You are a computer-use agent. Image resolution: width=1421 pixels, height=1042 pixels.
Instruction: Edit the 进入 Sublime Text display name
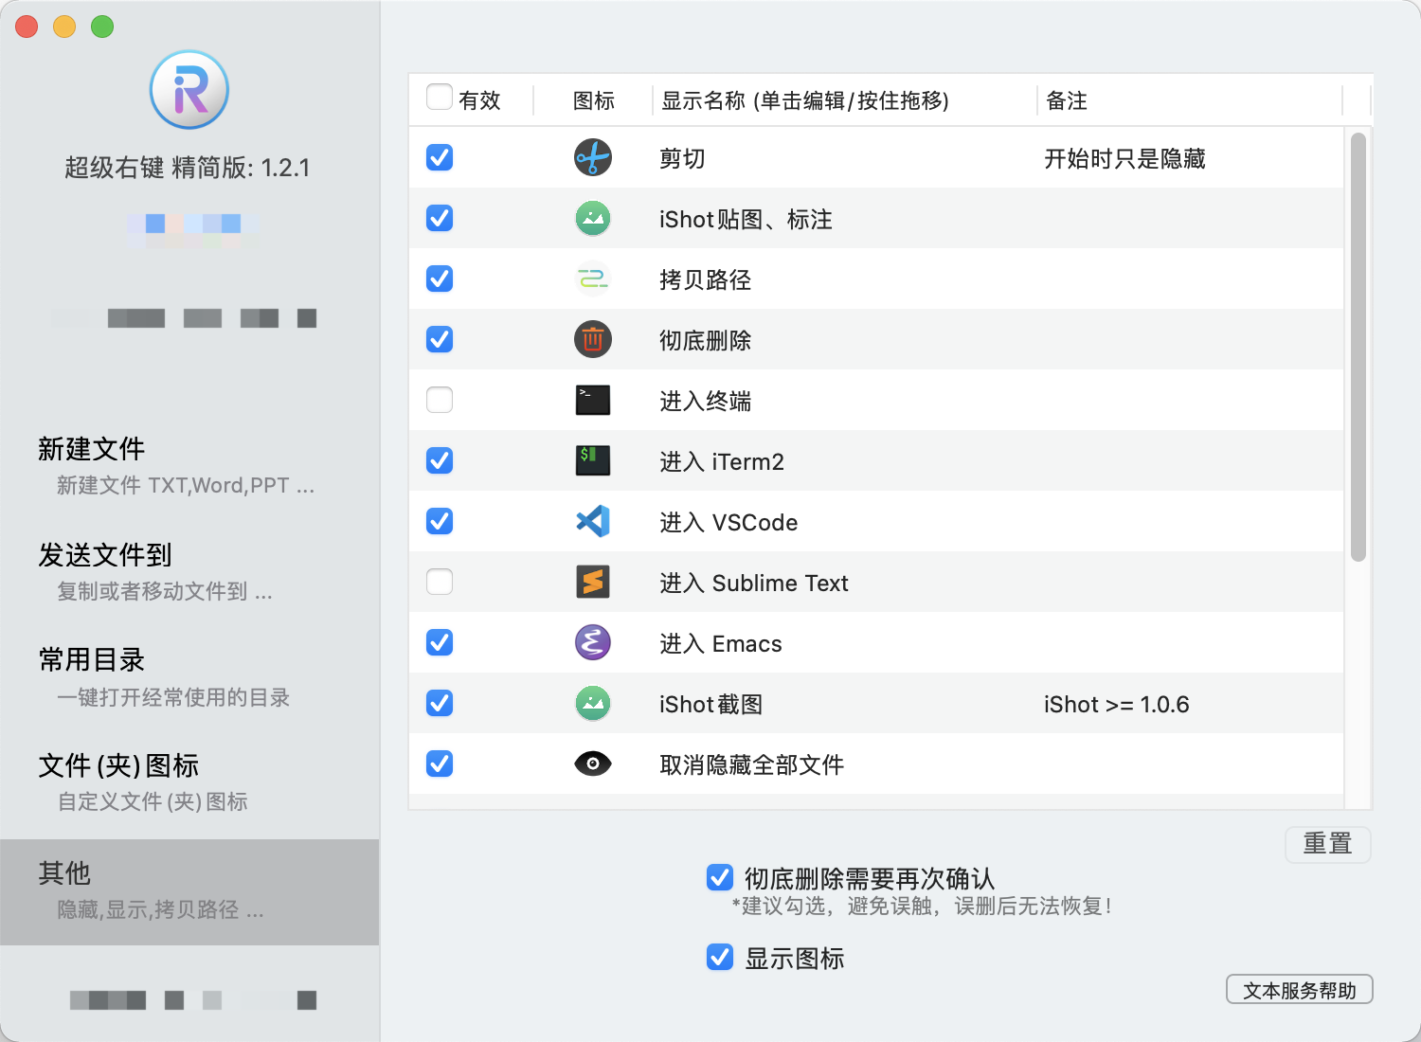tap(753, 583)
